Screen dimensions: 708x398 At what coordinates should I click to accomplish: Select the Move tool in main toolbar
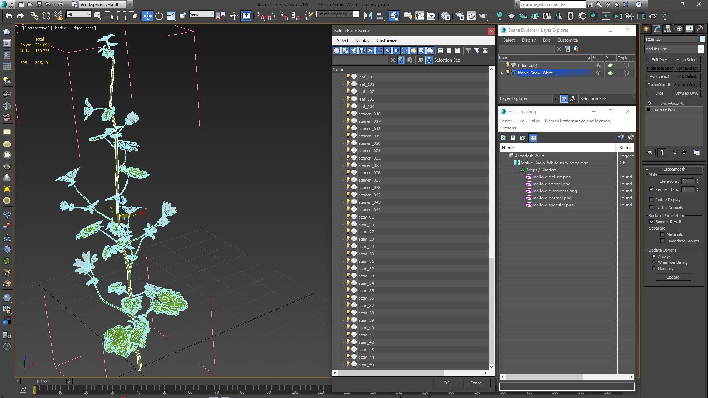(x=147, y=16)
